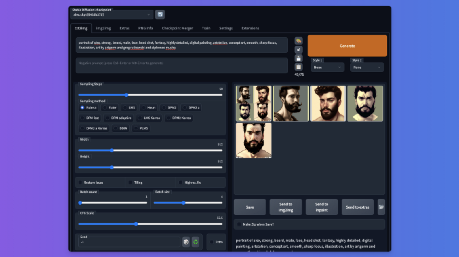Select the LMS Karras sampling method
The height and width of the screenshot is (257, 459).
click(x=149, y=118)
